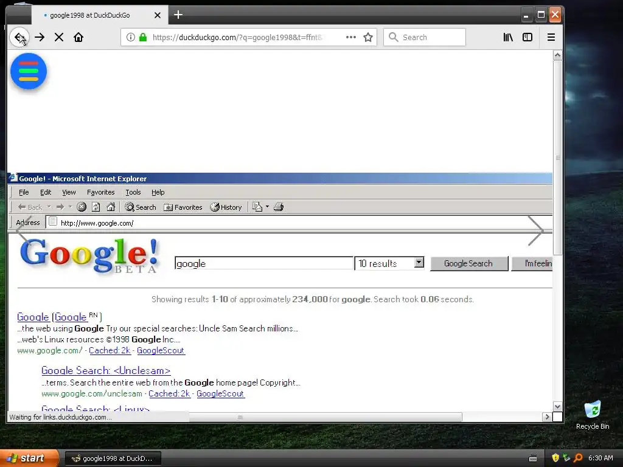Click the horizontal scrollbar right arrow
This screenshot has width=623, height=467.
click(x=547, y=417)
